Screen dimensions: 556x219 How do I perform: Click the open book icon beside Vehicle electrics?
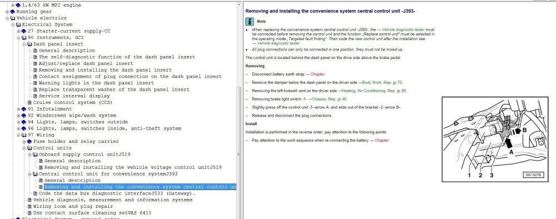(x=13, y=18)
